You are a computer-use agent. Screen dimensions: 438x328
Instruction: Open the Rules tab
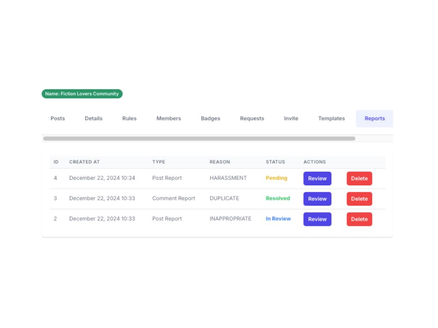tap(129, 118)
